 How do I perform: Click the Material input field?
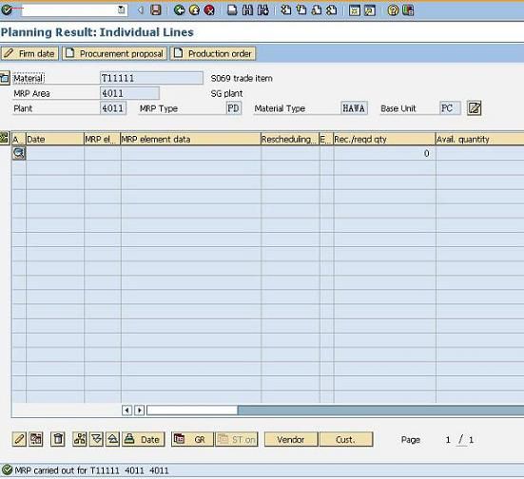coord(151,78)
